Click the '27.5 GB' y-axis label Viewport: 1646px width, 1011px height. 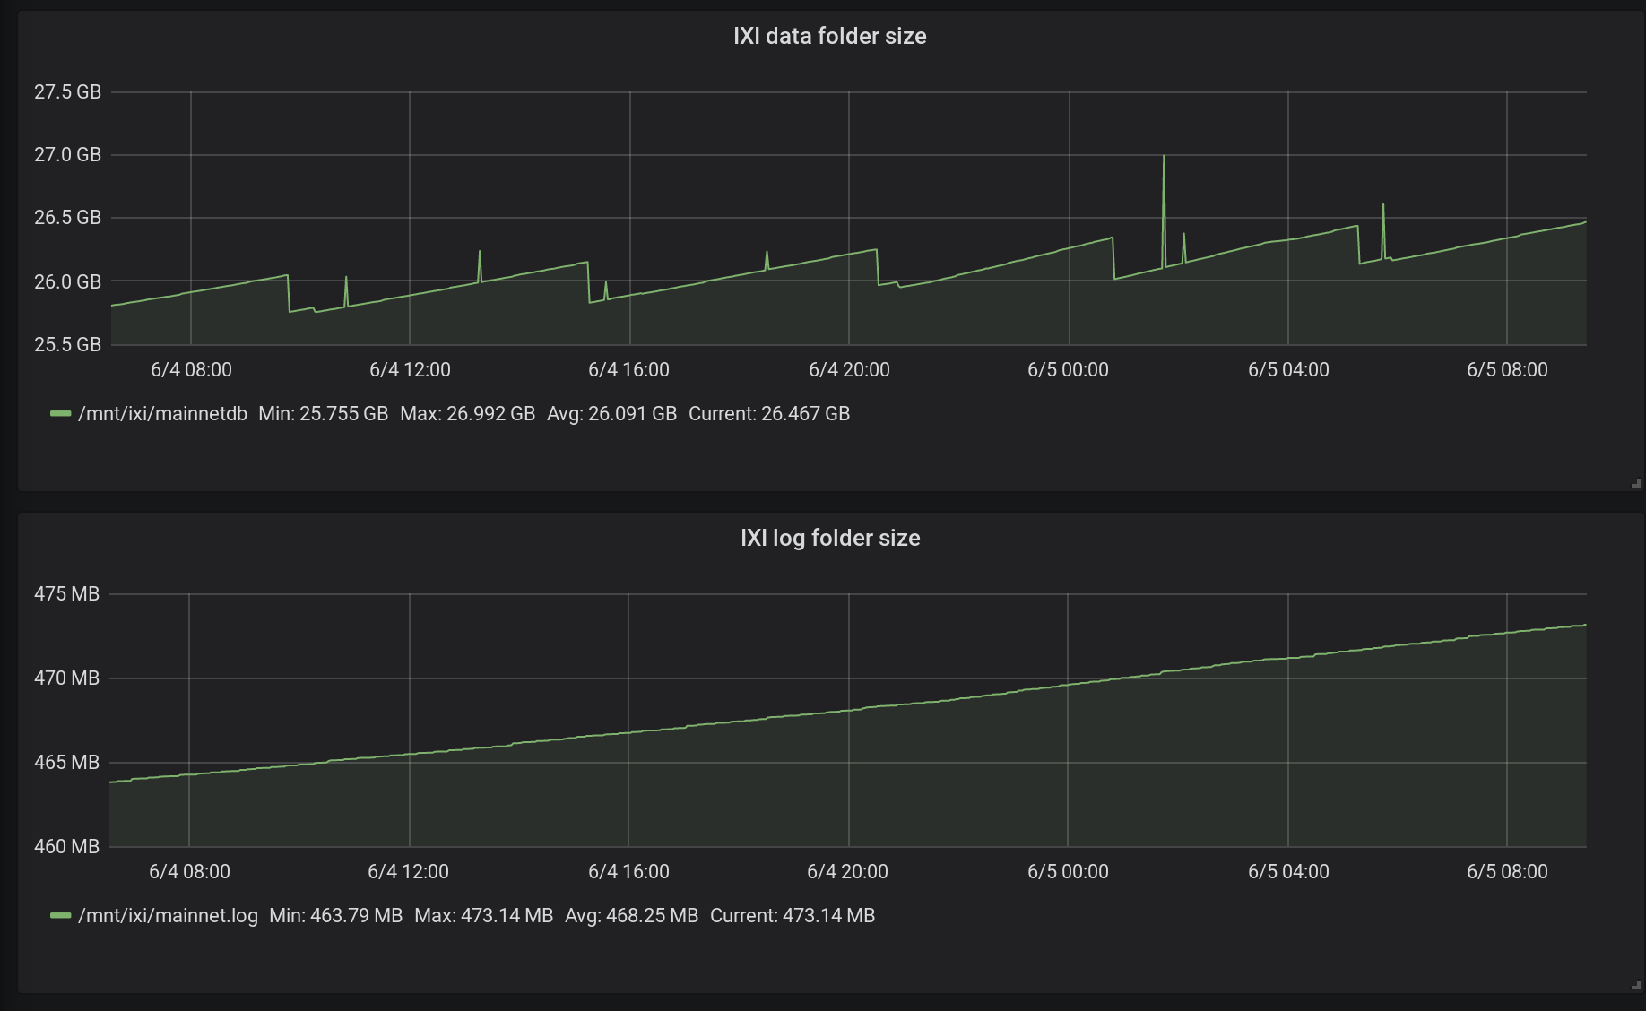67,92
